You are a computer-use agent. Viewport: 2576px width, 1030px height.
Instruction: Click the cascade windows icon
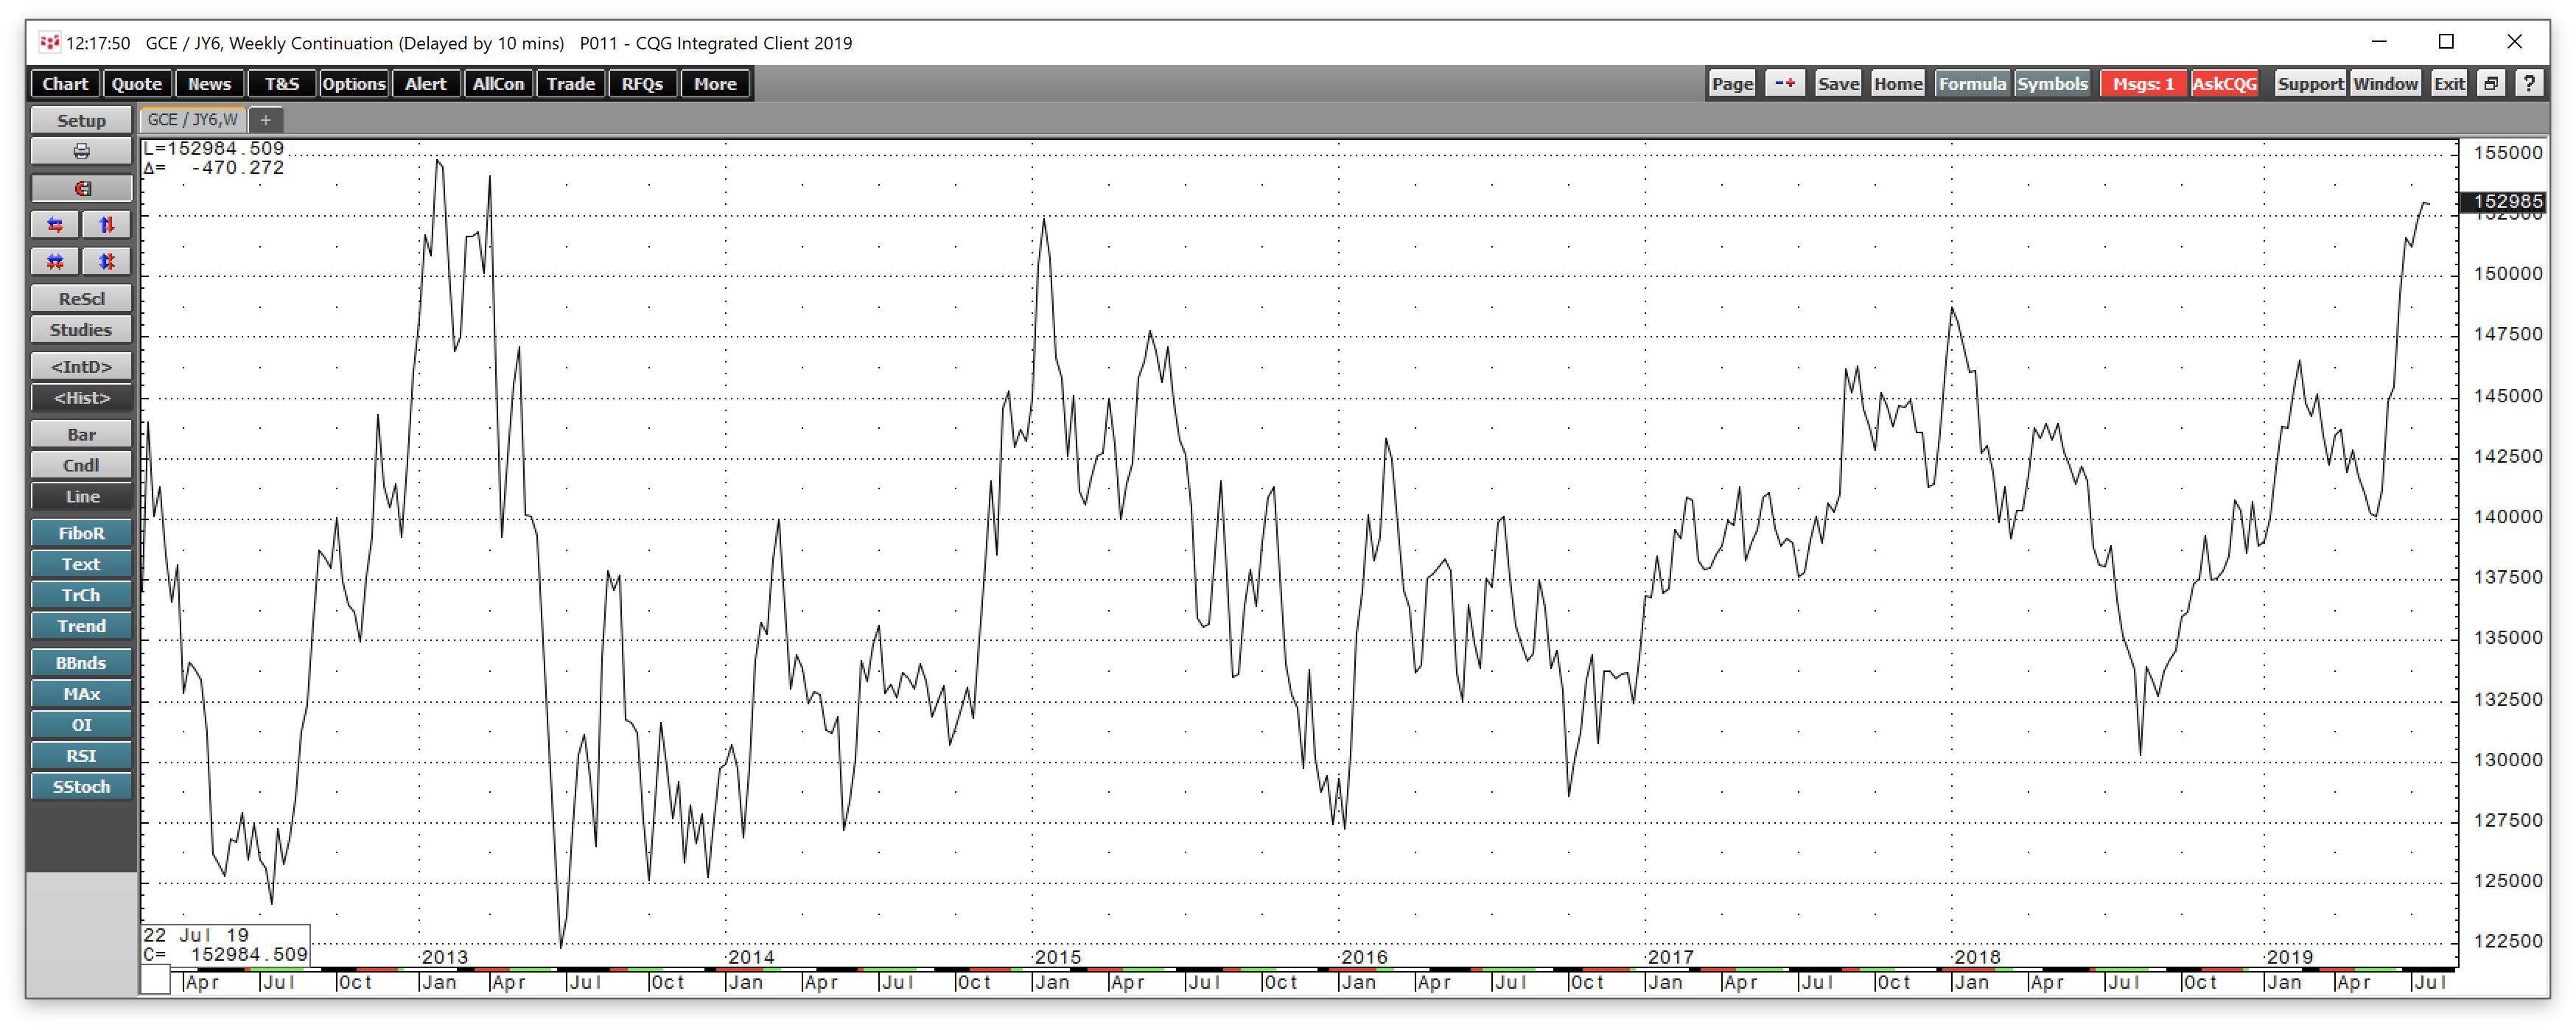2491,84
